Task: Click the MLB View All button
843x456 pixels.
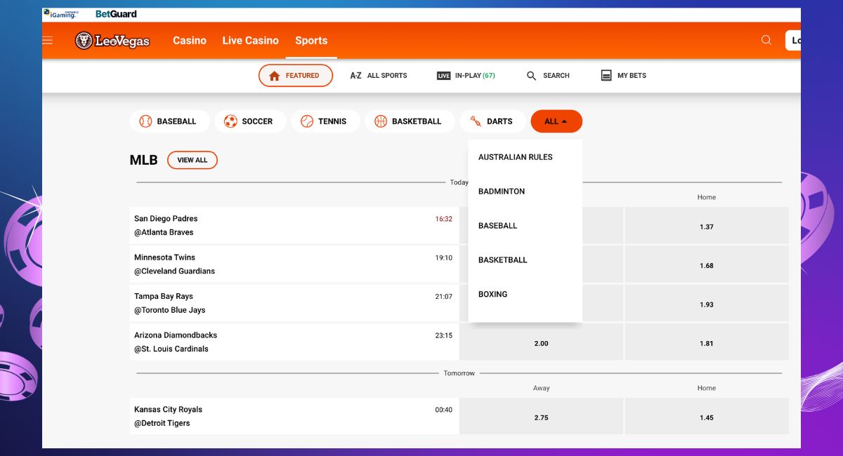Action: (192, 160)
